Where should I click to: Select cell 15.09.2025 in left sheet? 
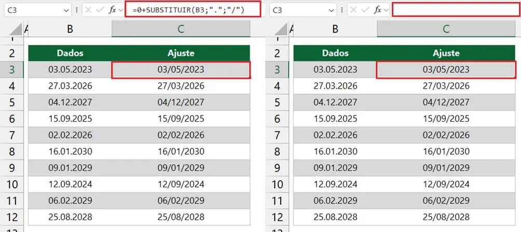70,119
